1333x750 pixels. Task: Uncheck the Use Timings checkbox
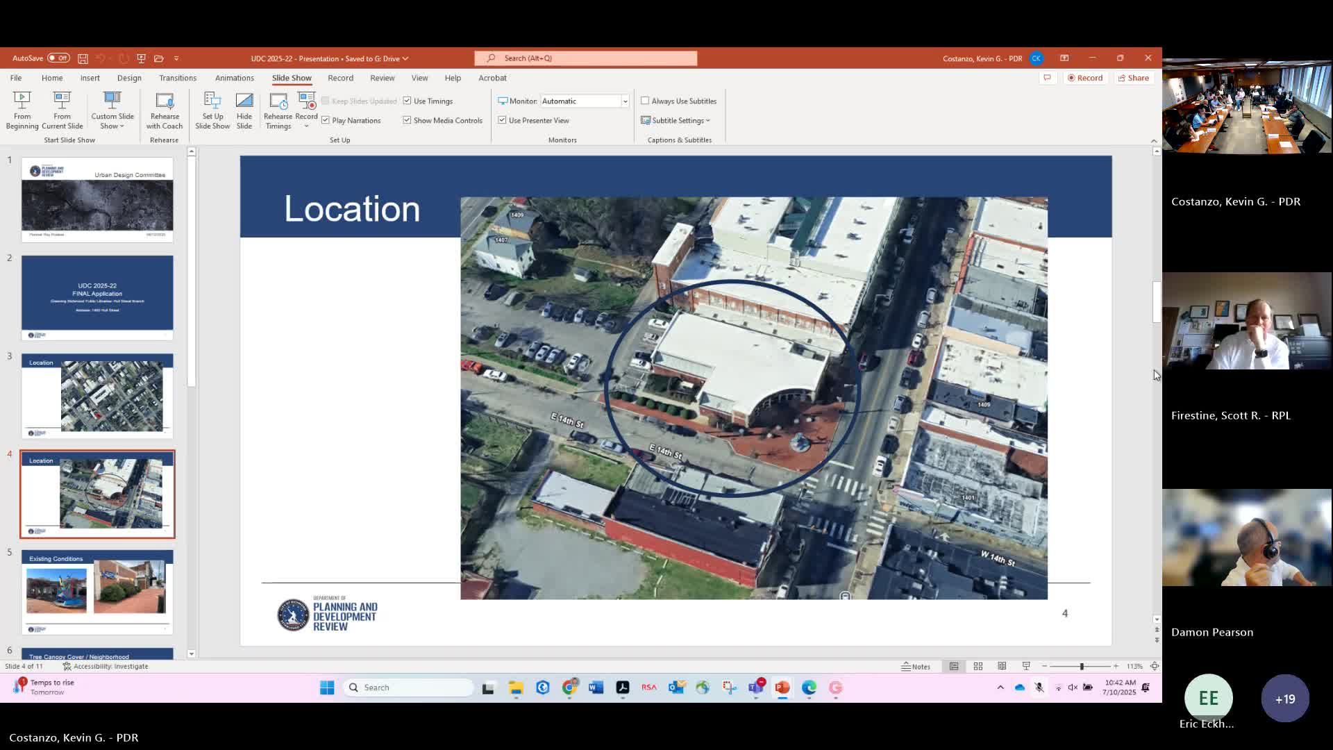pyautogui.click(x=408, y=101)
